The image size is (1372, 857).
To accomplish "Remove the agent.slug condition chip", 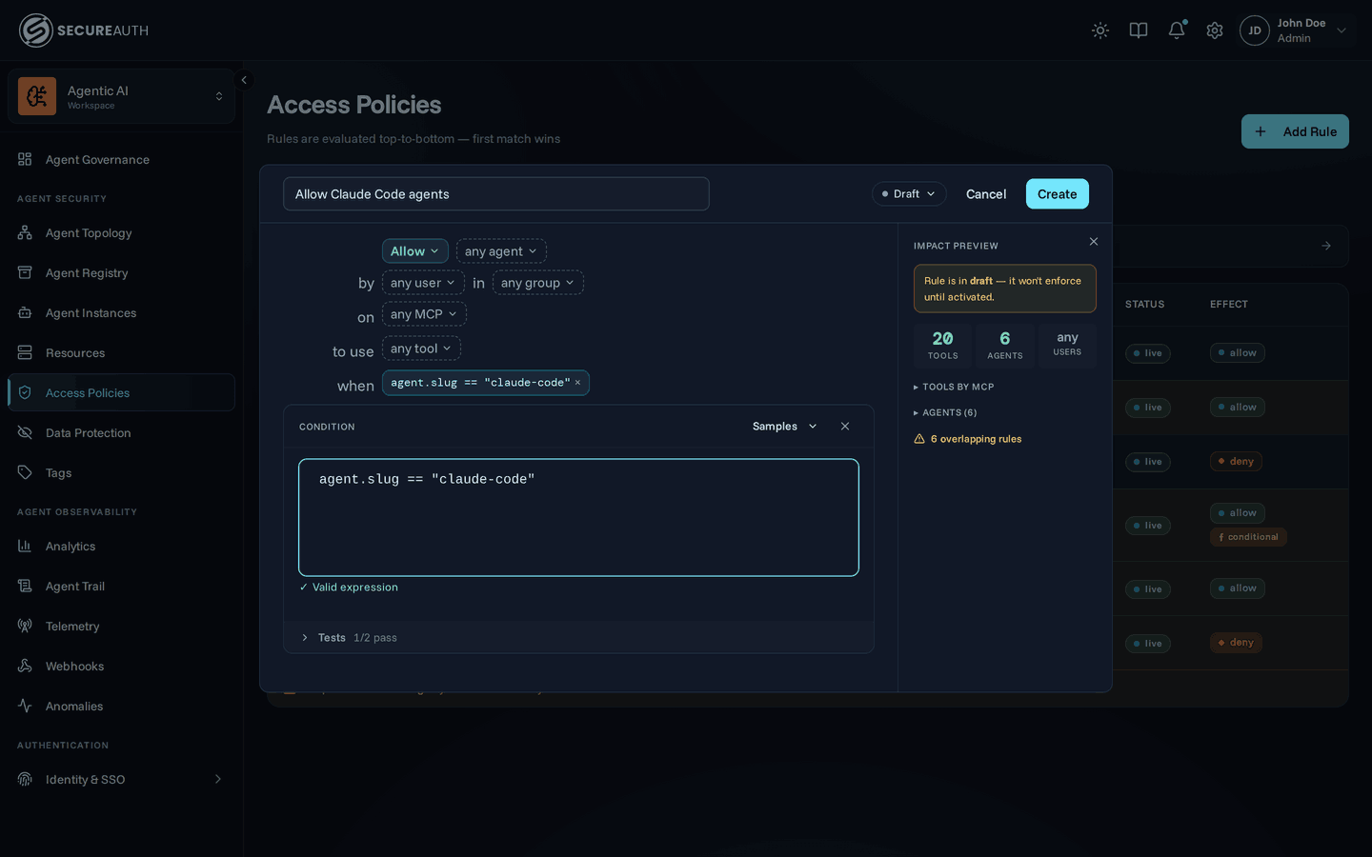I will point(577,383).
